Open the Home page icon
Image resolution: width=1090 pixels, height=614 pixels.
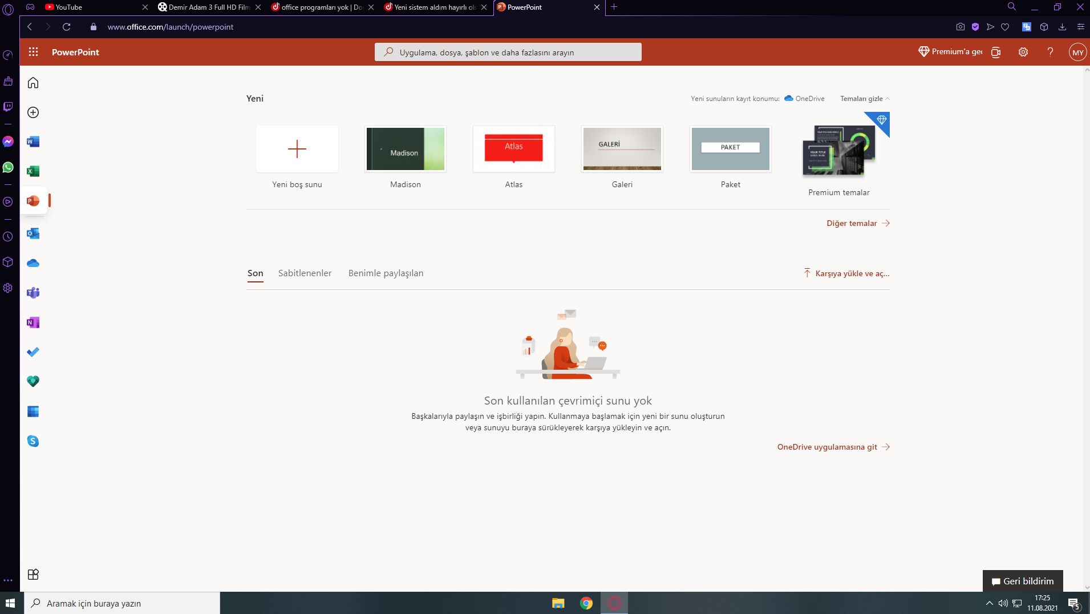pyautogui.click(x=33, y=82)
